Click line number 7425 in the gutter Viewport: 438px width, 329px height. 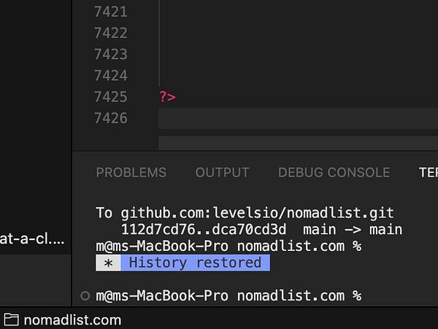click(x=111, y=97)
